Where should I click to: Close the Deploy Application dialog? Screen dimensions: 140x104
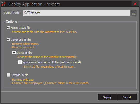point(135,4)
